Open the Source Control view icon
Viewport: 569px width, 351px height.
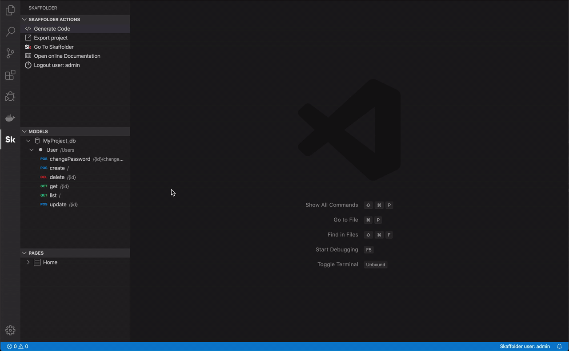pos(10,53)
